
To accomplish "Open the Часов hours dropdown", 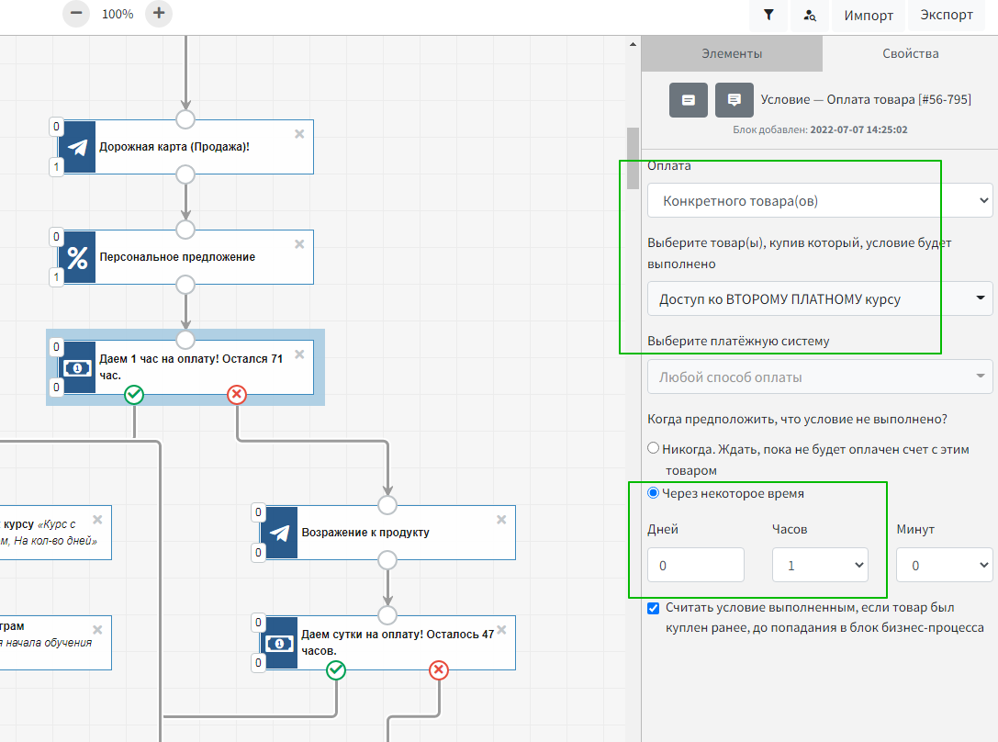I will (820, 566).
